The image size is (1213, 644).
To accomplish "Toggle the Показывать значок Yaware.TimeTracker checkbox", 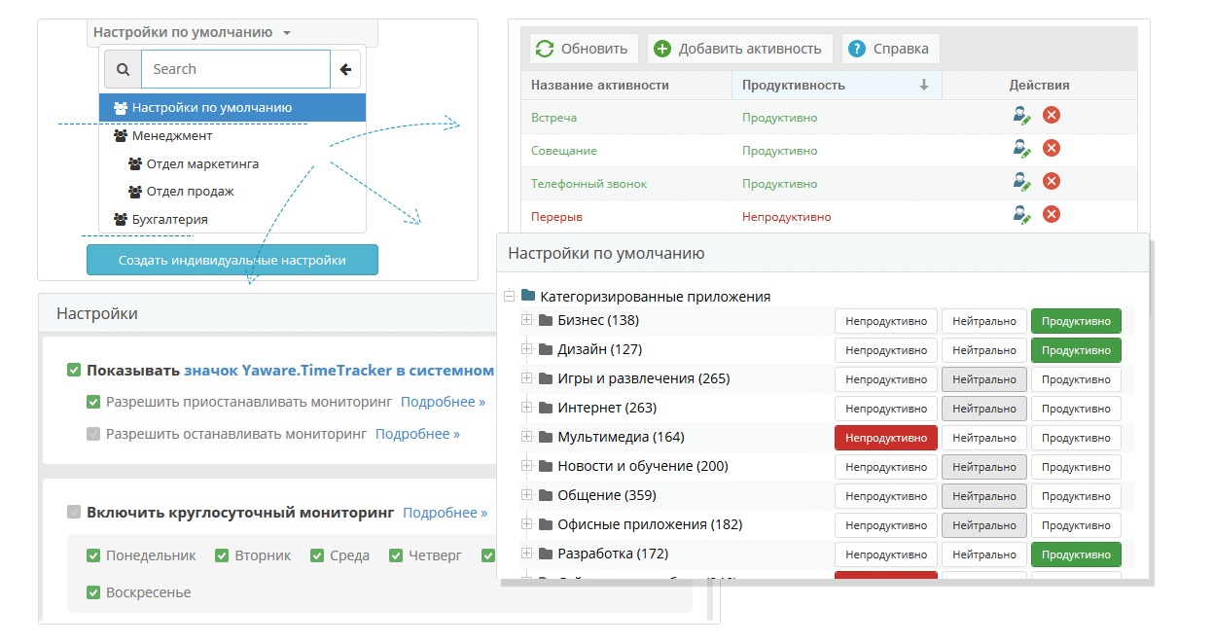I will (74, 371).
